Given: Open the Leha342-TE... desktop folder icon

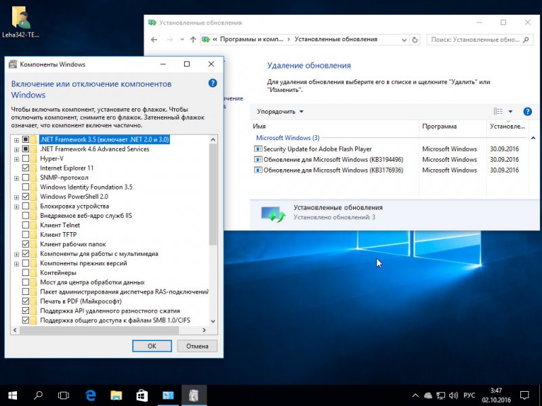Looking at the screenshot, I should (x=20, y=22).
